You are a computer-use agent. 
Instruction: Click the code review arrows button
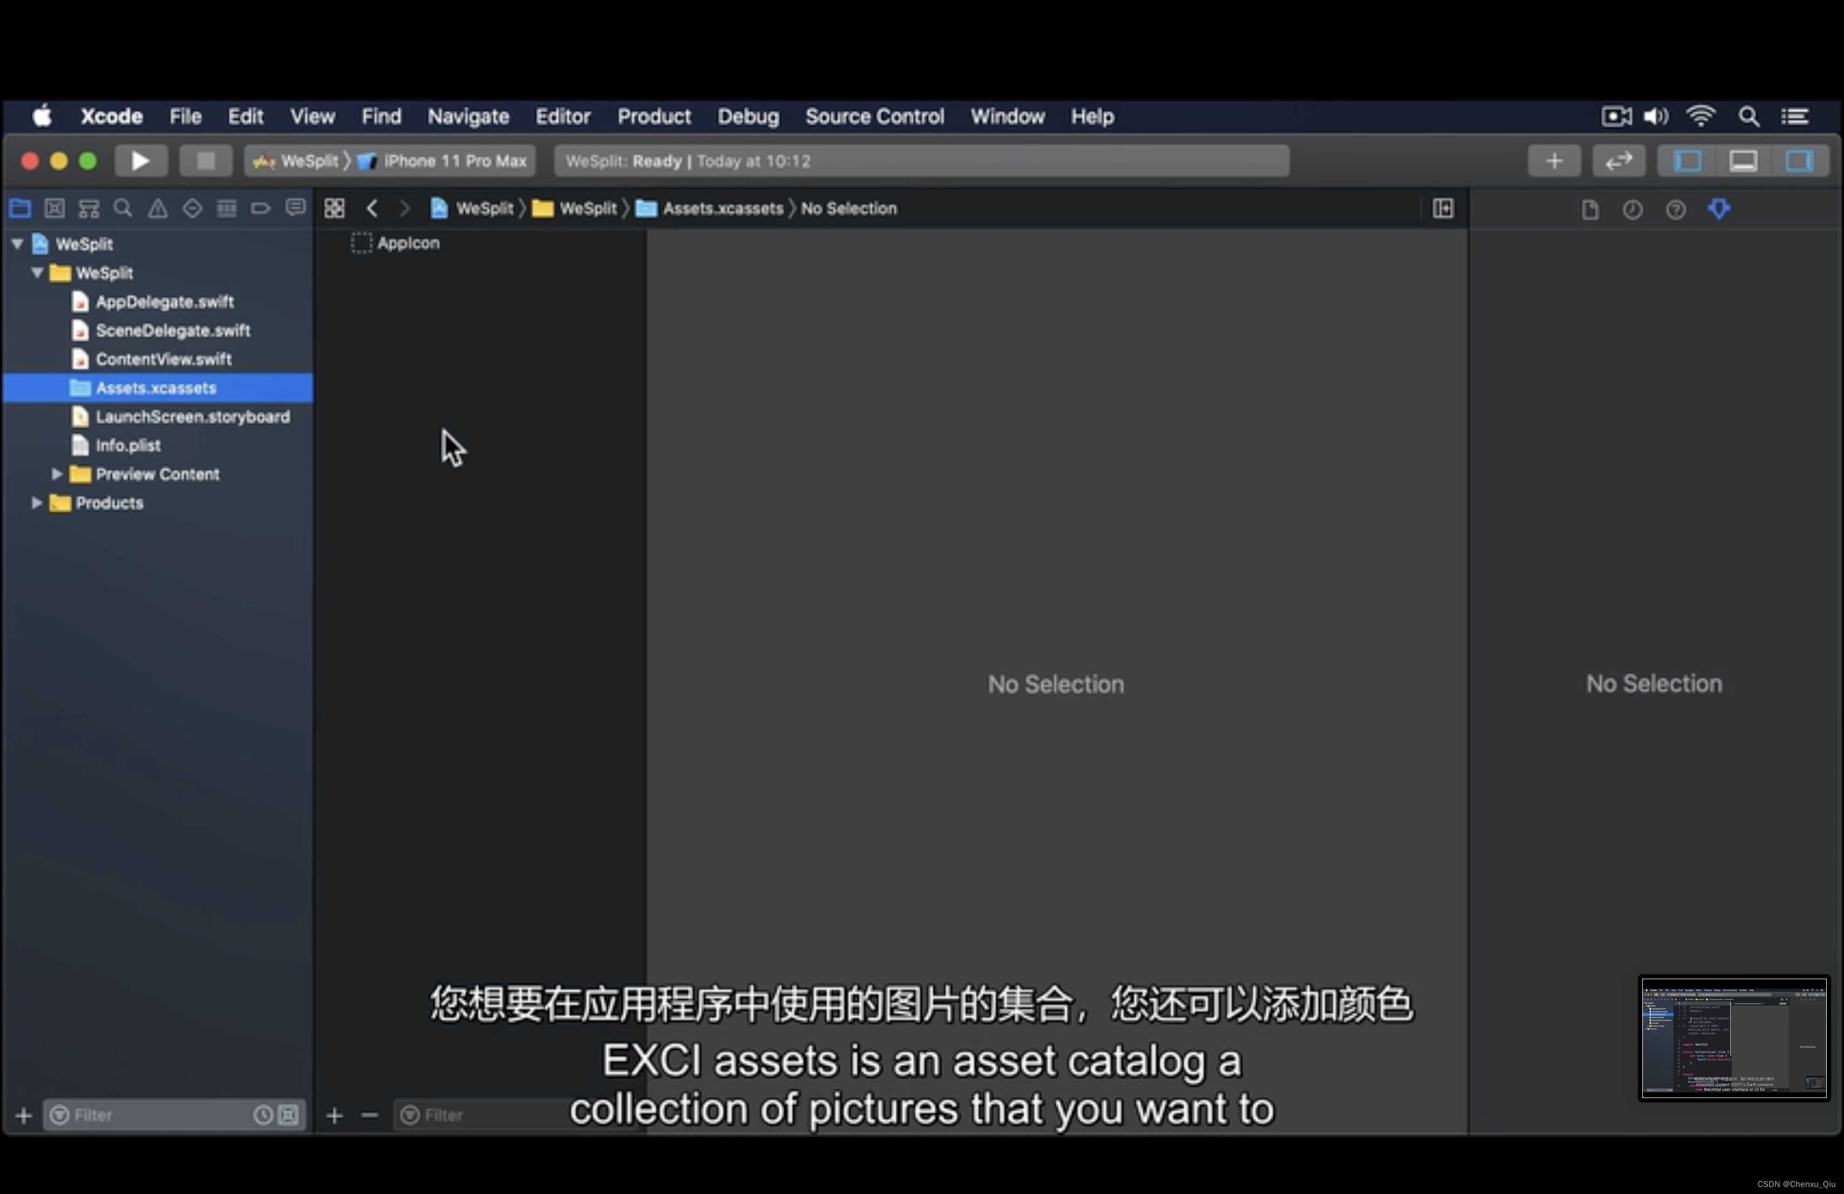[1619, 161]
